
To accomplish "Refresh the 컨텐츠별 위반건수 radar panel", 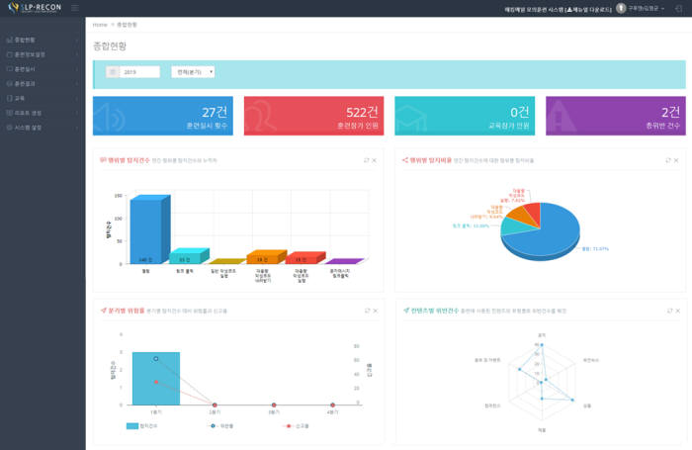I will click(x=669, y=311).
